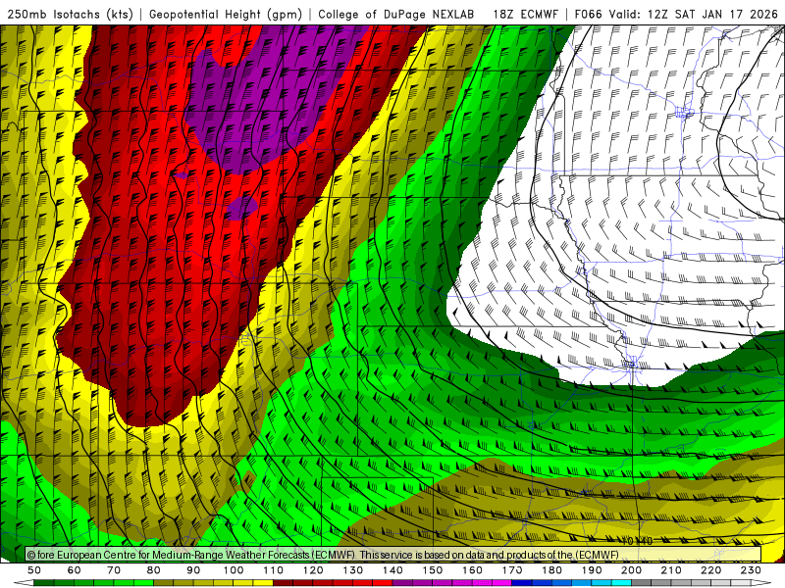Click the 130 label on the color bar
This screenshot has width=785, height=588.
[353, 570]
